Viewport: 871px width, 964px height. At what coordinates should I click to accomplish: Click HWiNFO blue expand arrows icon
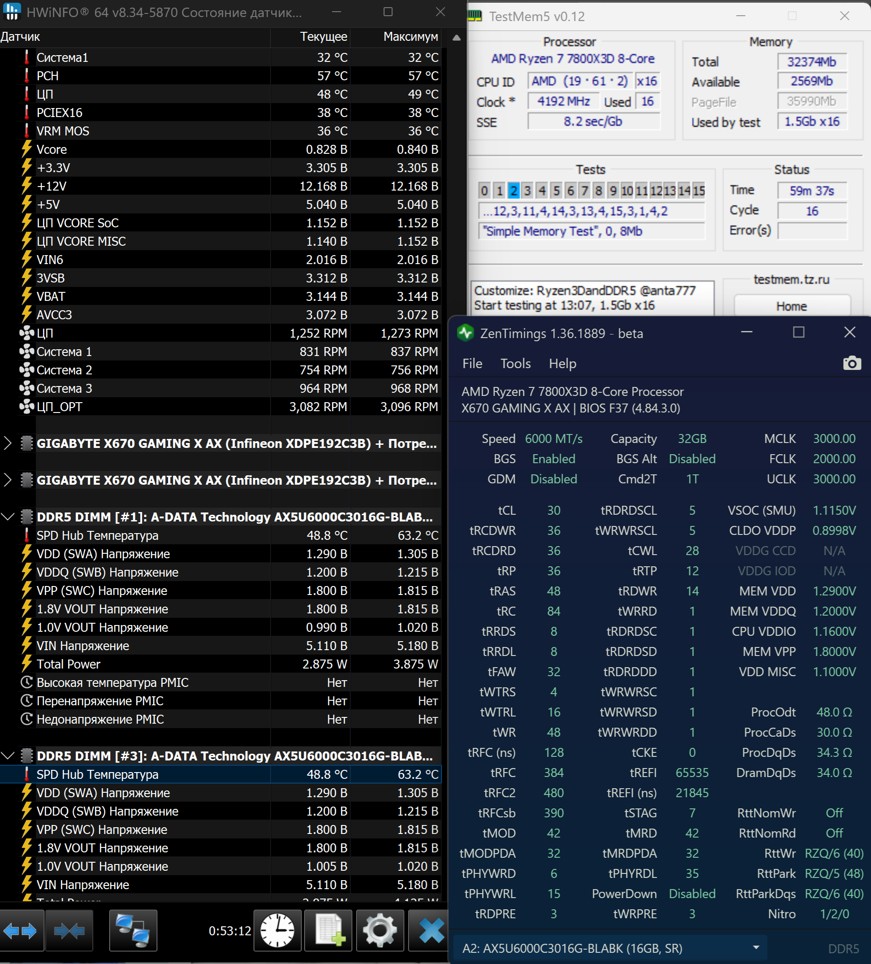(x=20, y=930)
